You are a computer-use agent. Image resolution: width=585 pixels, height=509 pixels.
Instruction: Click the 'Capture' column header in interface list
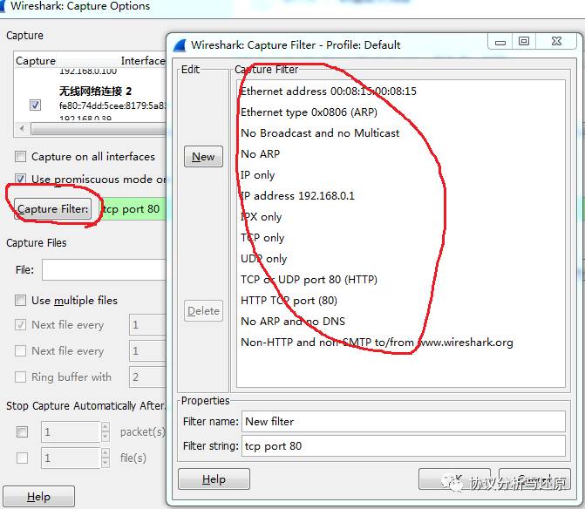(36, 61)
